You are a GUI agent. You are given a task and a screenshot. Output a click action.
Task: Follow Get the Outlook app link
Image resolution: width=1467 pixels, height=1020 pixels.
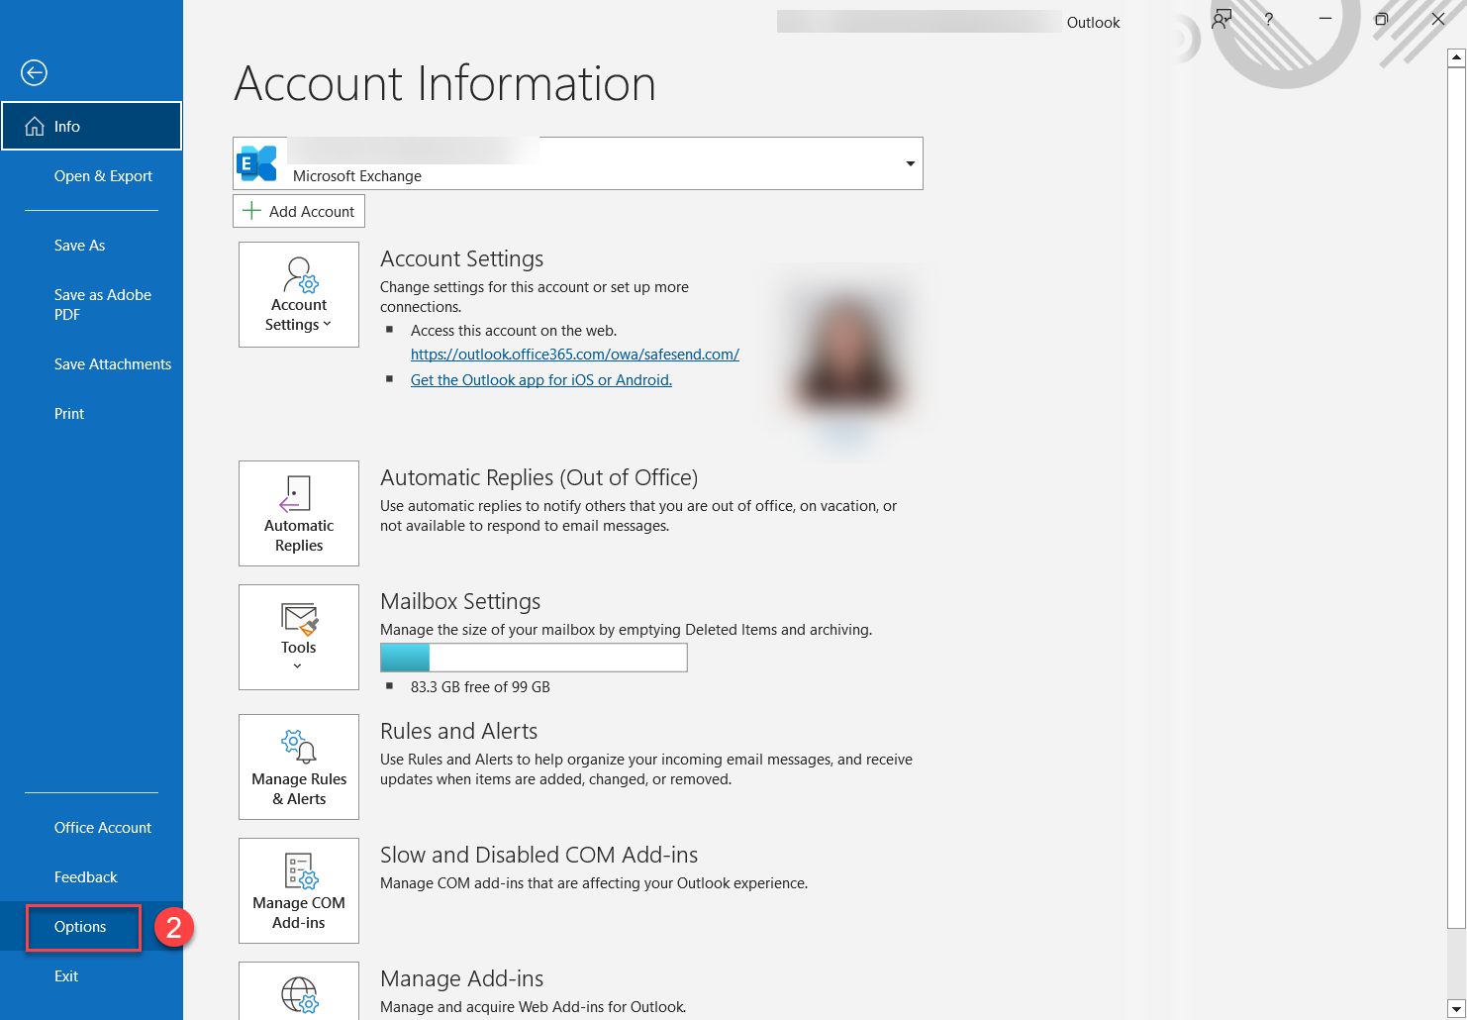(x=541, y=380)
